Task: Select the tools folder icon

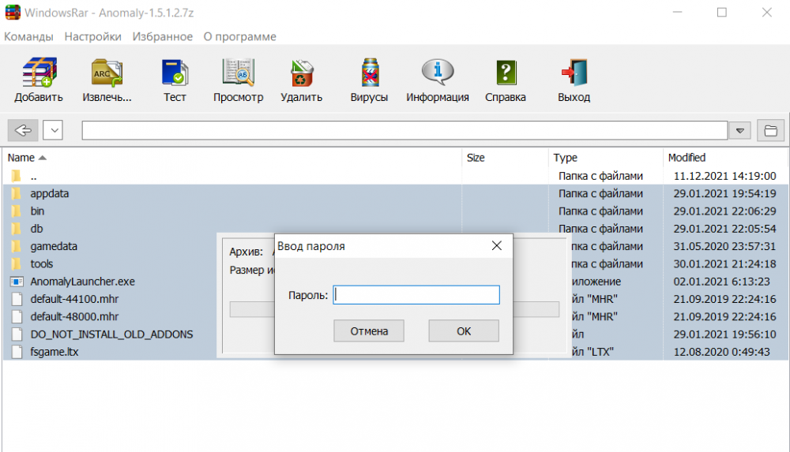Action: coord(16,263)
